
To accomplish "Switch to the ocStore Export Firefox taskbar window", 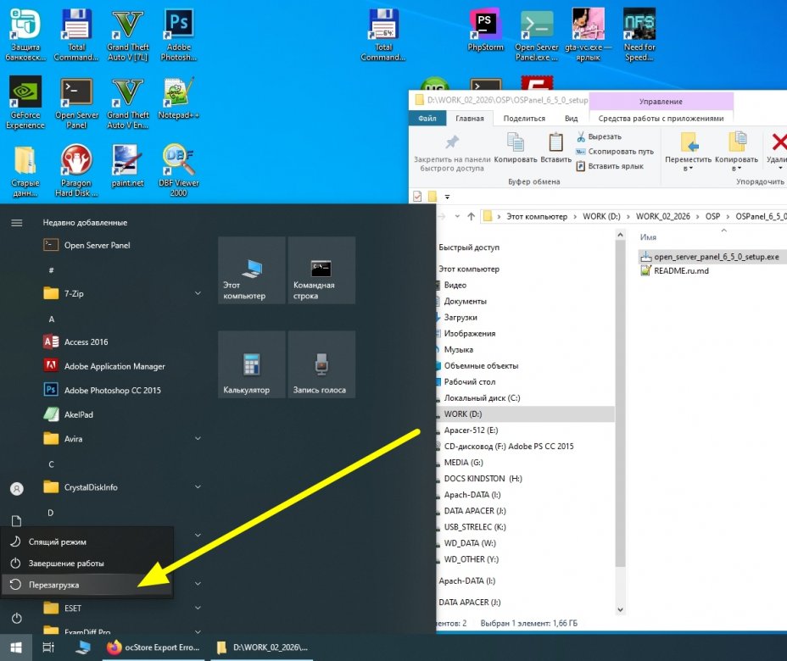I will [153, 647].
